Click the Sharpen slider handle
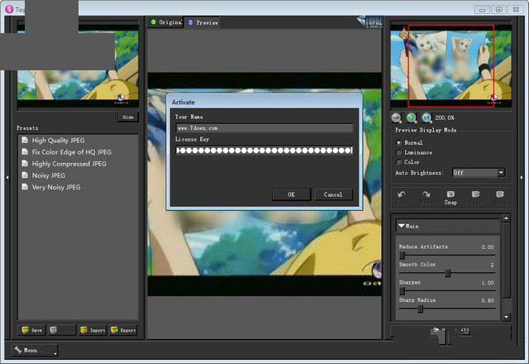Image resolution: width=529 pixels, height=364 pixels. pos(403,291)
